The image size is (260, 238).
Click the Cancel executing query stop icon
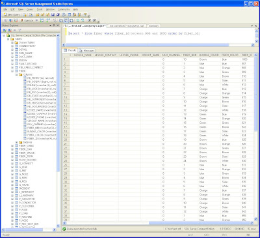click(36, 20)
